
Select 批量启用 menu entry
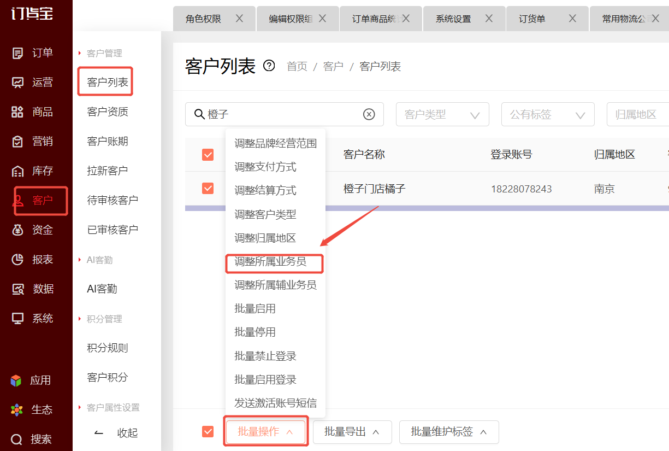(275, 308)
